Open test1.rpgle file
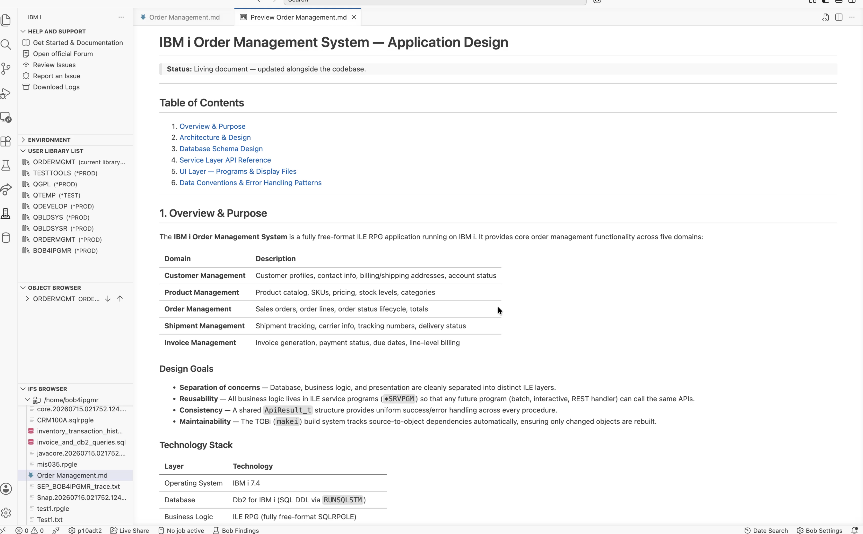 pos(75,509)
